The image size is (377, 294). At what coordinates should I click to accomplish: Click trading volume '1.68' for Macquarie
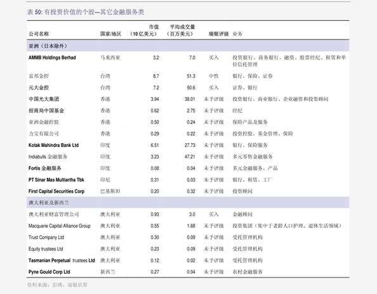(x=191, y=226)
